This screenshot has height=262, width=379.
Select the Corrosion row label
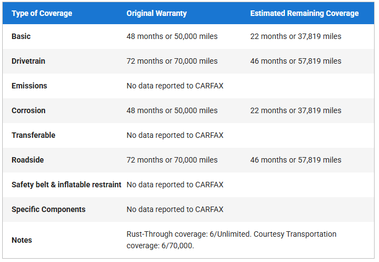click(29, 110)
